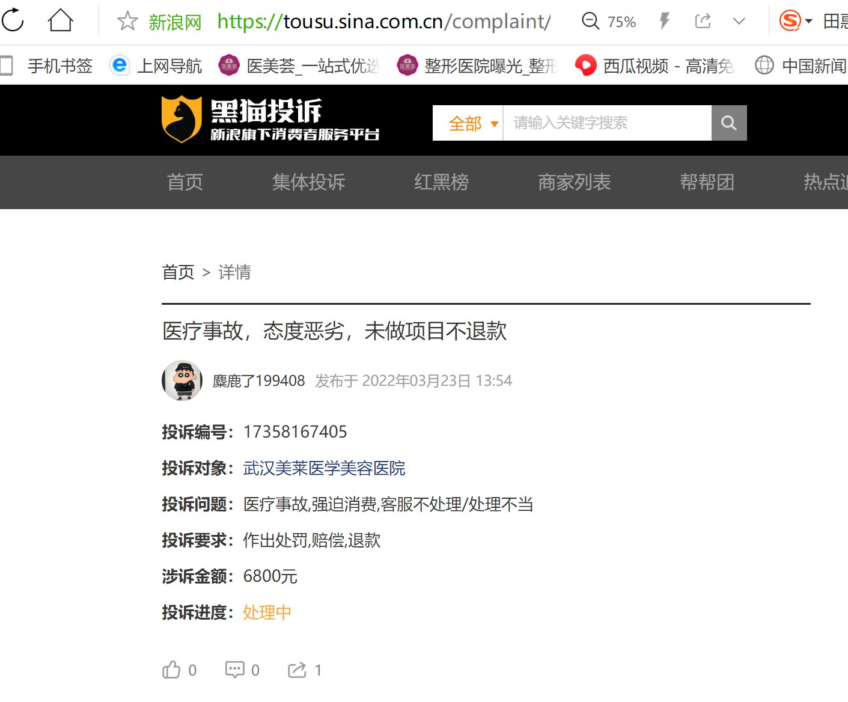Viewport: 848px width, 702px height.
Task: Click the 首页 breadcrumb link
Action: tap(178, 272)
